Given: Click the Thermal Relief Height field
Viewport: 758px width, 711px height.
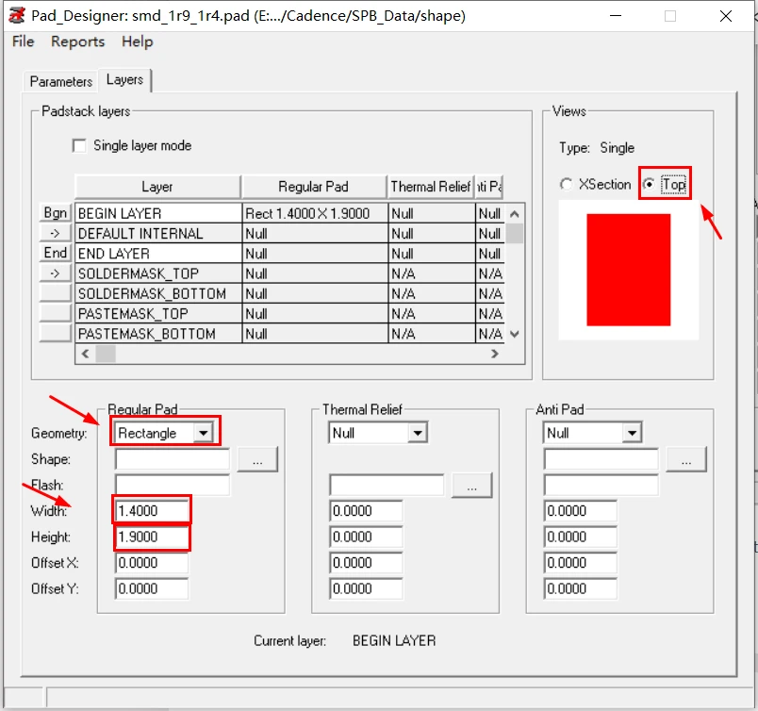Looking at the screenshot, I should (x=366, y=537).
